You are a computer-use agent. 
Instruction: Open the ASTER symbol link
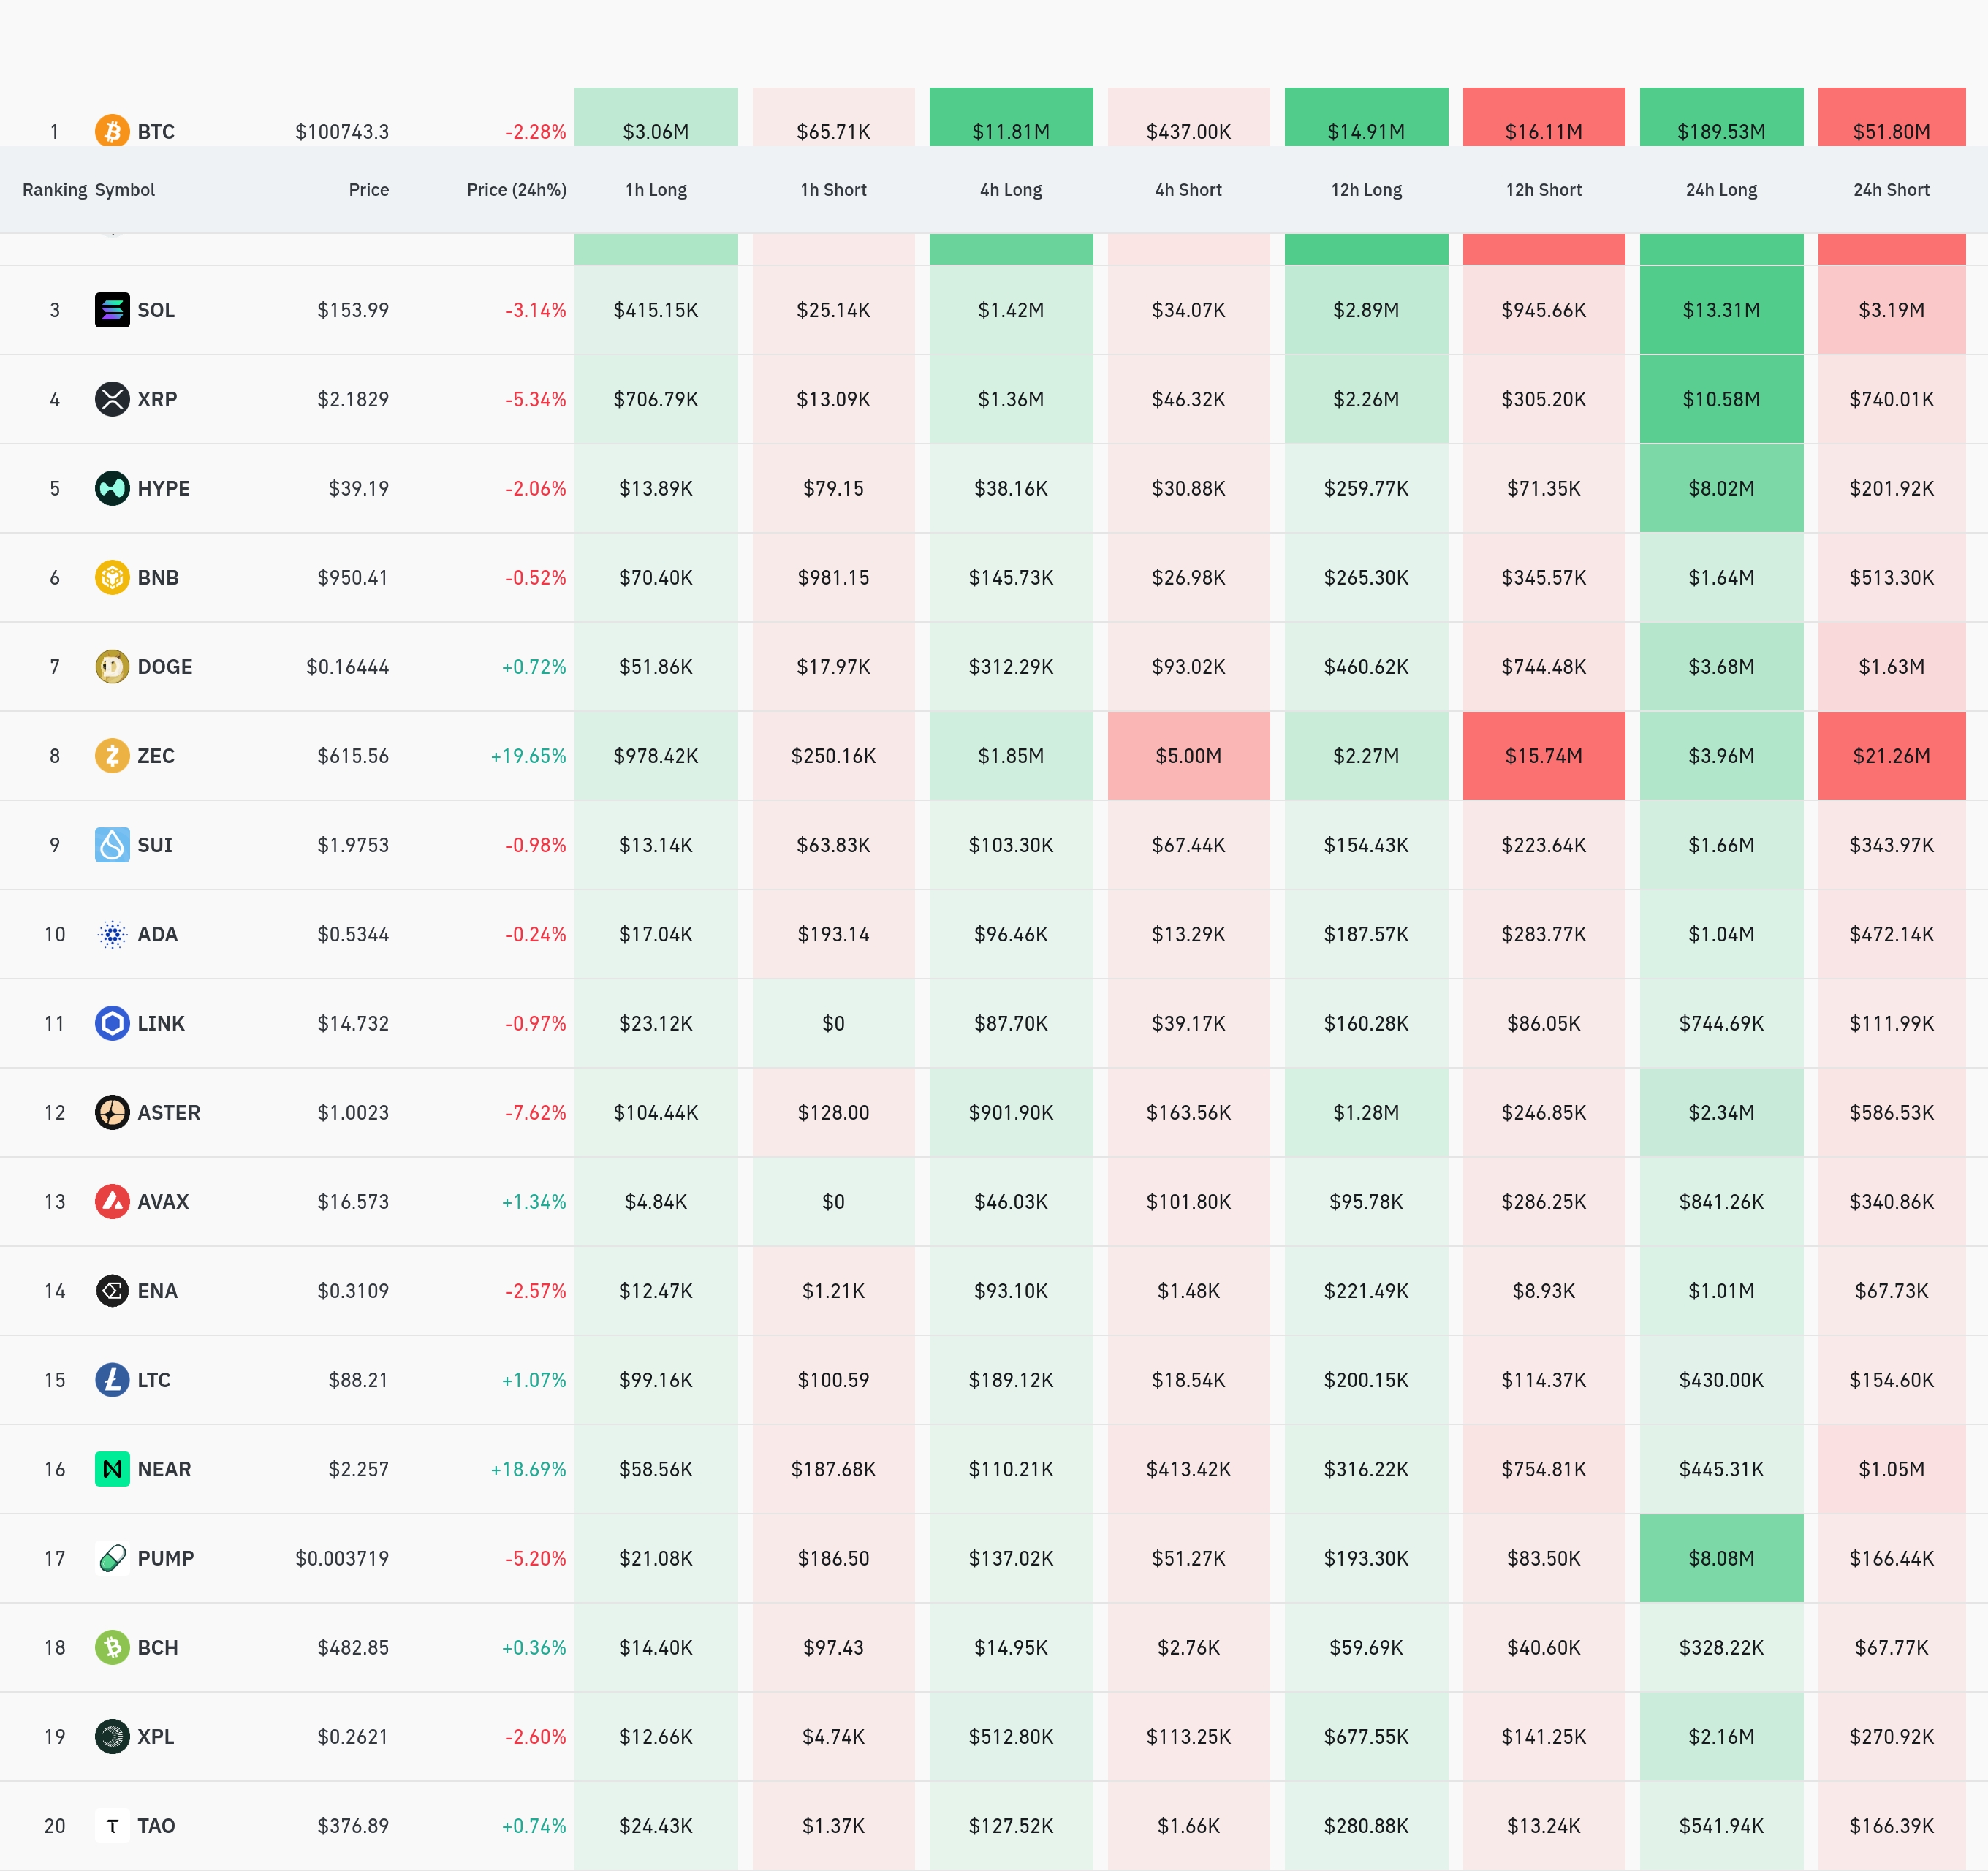(x=169, y=1112)
